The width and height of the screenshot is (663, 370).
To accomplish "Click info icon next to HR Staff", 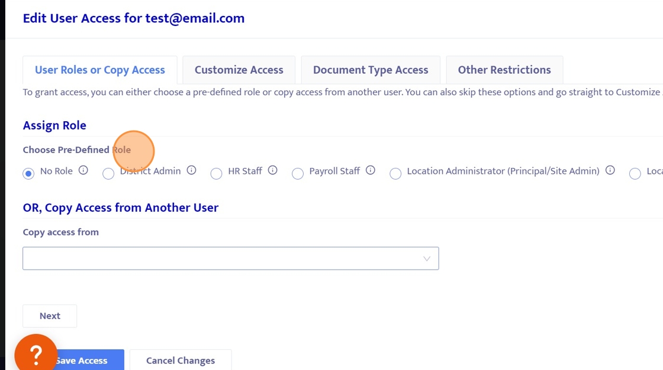I will click(272, 170).
